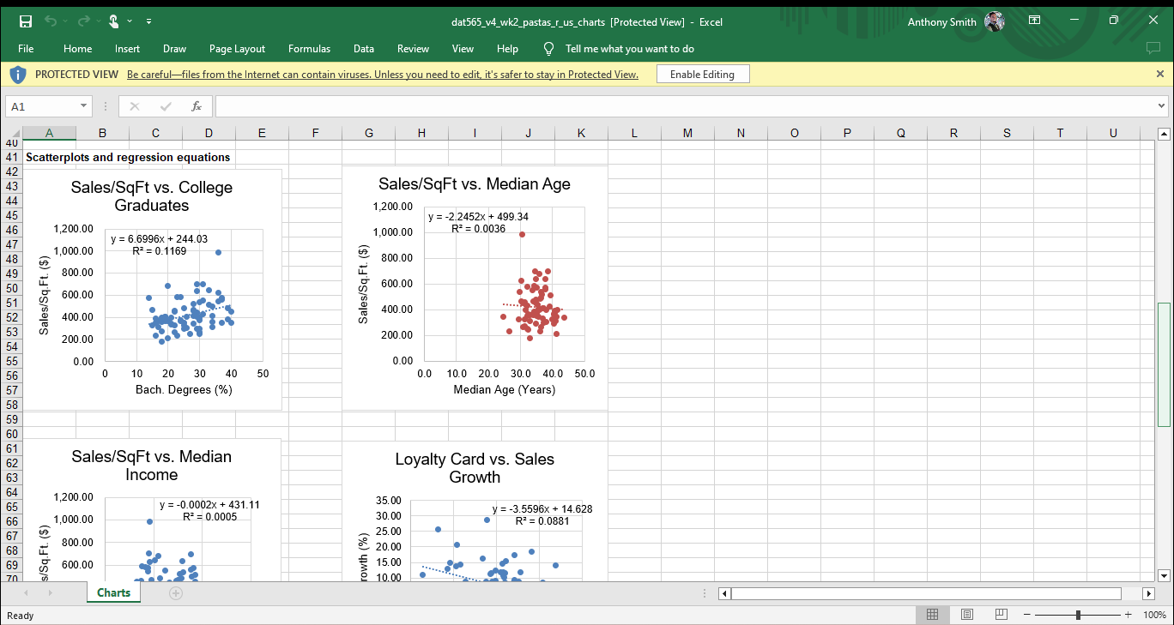This screenshot has height=625, width=1174.
Task: Click the zoom slider handle
Action: coord(1078,615)
